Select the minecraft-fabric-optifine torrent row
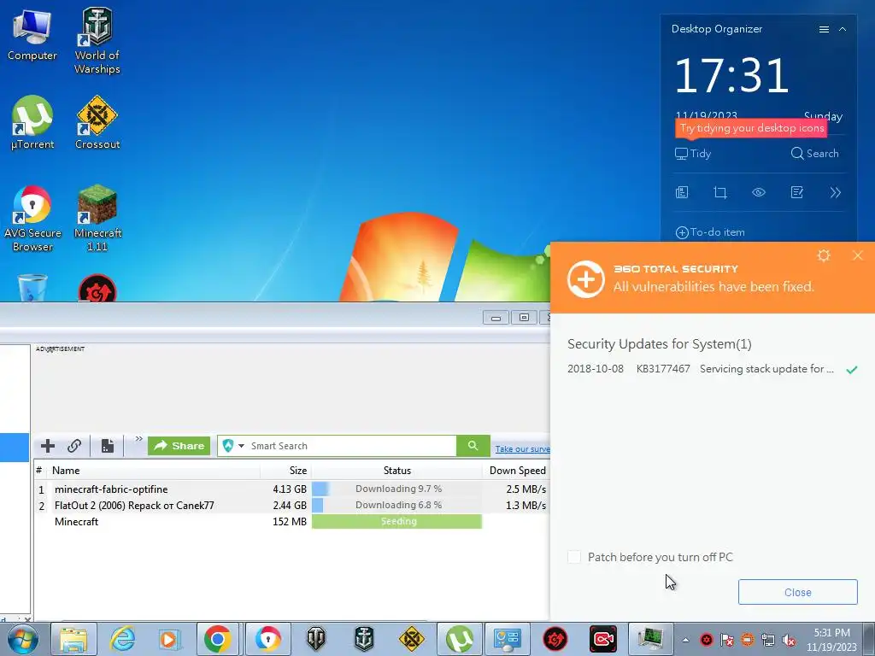Viewport: 875px width, 656px height. pyautogui.click(x=292, y=489)
